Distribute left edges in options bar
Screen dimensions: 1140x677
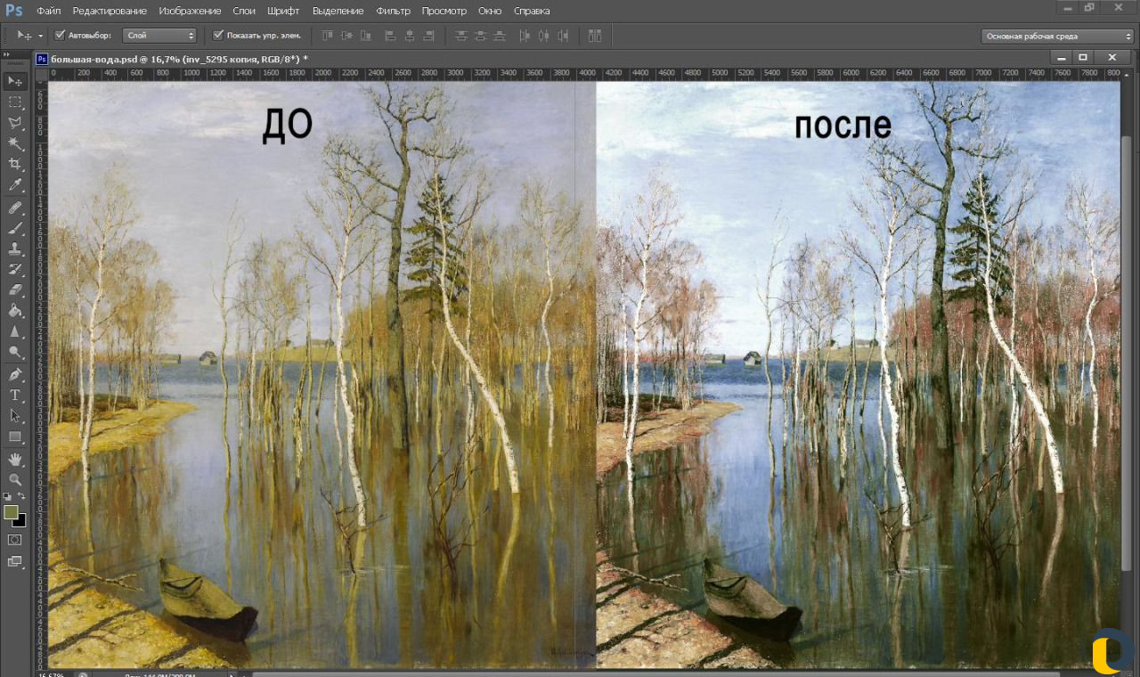(524, 36)
